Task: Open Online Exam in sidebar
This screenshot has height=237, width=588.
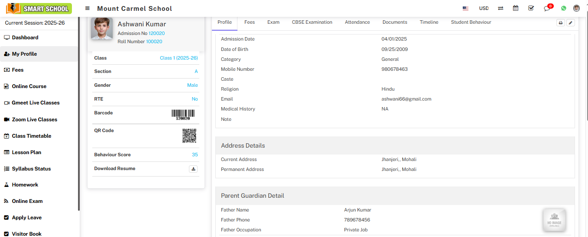Action: click(x=27, y=201)
